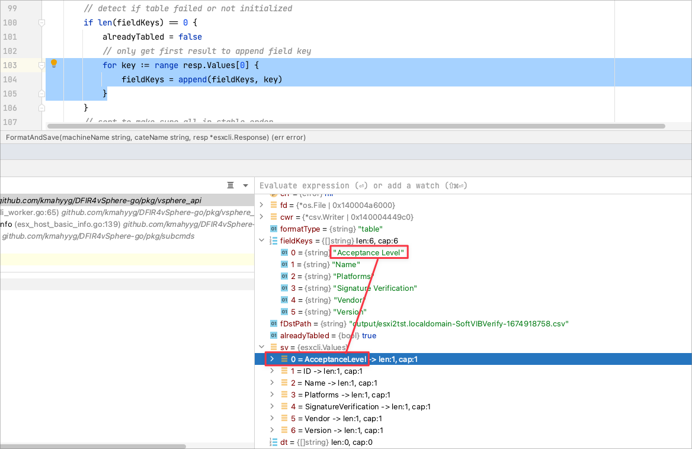Viewport: 692px width, 449px height.
Task: Expand the 4 = SignatureVerification entry
Action: click(x=272, y=407)
